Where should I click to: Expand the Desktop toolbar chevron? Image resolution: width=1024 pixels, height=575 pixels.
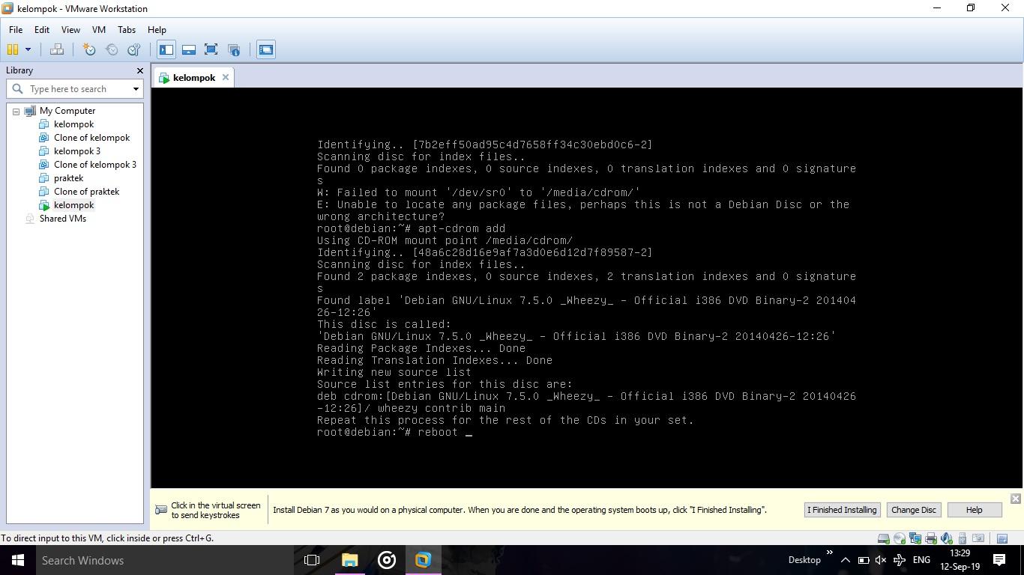click(x=829, y=553)
